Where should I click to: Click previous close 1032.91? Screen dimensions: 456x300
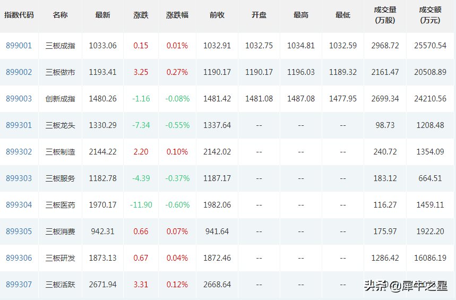[217, 46]
